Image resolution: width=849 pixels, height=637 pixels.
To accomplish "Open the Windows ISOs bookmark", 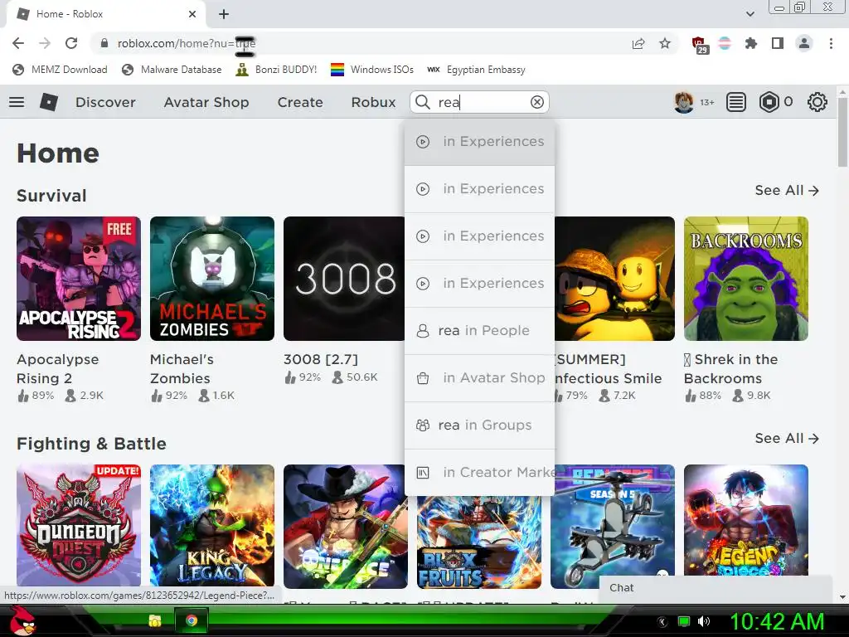I will click(x=372, y=70).
